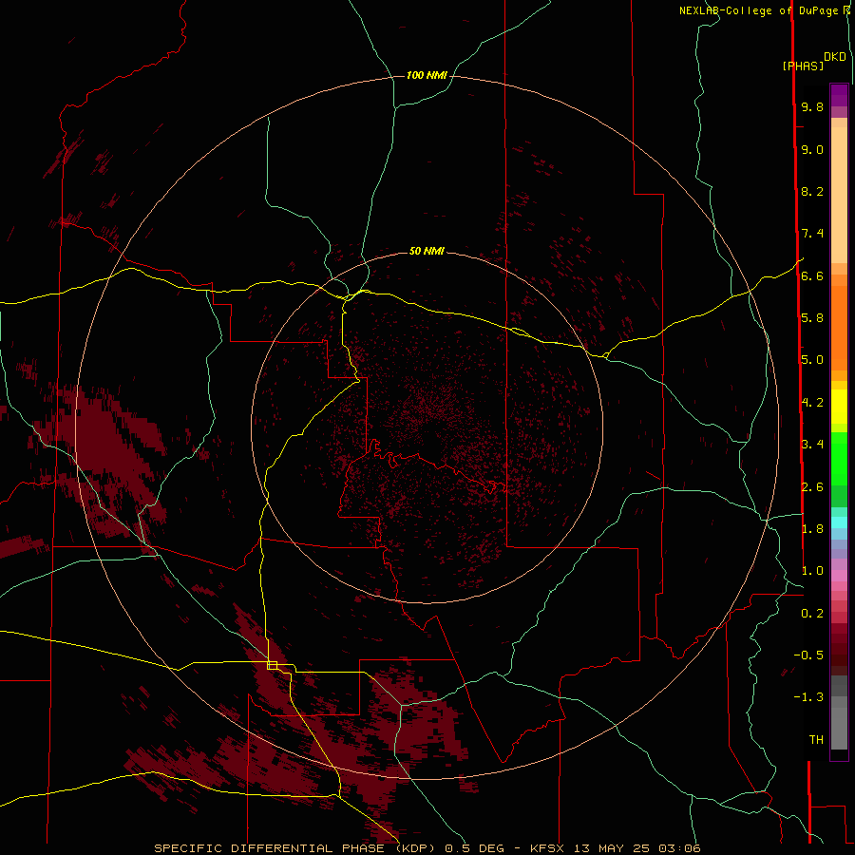Pick the bright yellow band in the color scale

(x=839, y=407)
